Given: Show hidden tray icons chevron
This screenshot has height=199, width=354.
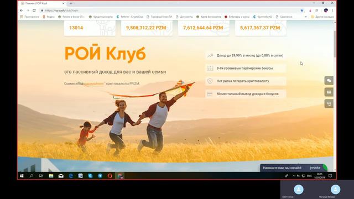Looking at the screenshot, I should tap(294, 176).
